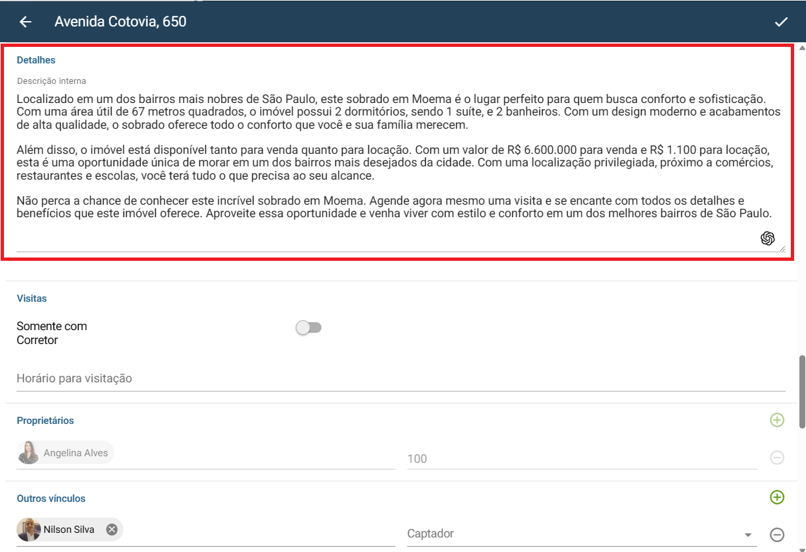The image size is (806, 552).
Task: Generate description with the AI swirl icon
Action: pos(767,238)
